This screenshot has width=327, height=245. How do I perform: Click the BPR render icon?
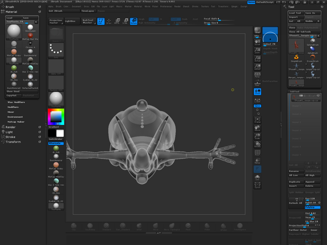(x=257, y=30)
